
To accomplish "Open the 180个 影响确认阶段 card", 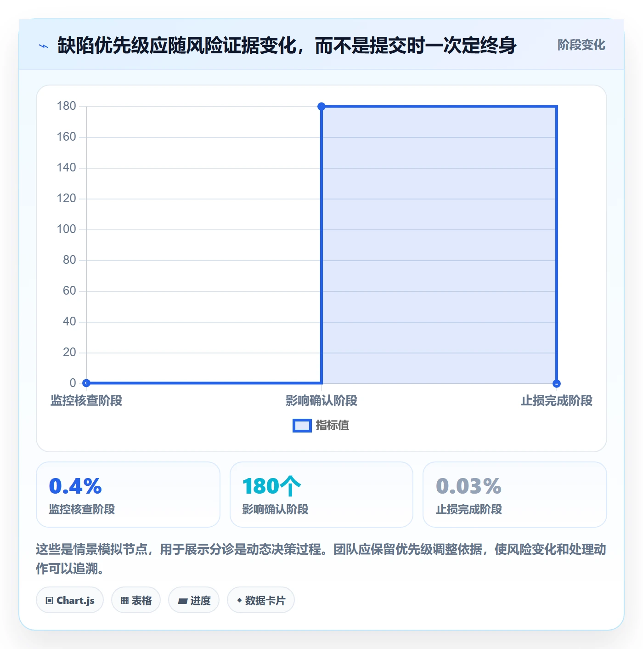I will click(321, 495).
